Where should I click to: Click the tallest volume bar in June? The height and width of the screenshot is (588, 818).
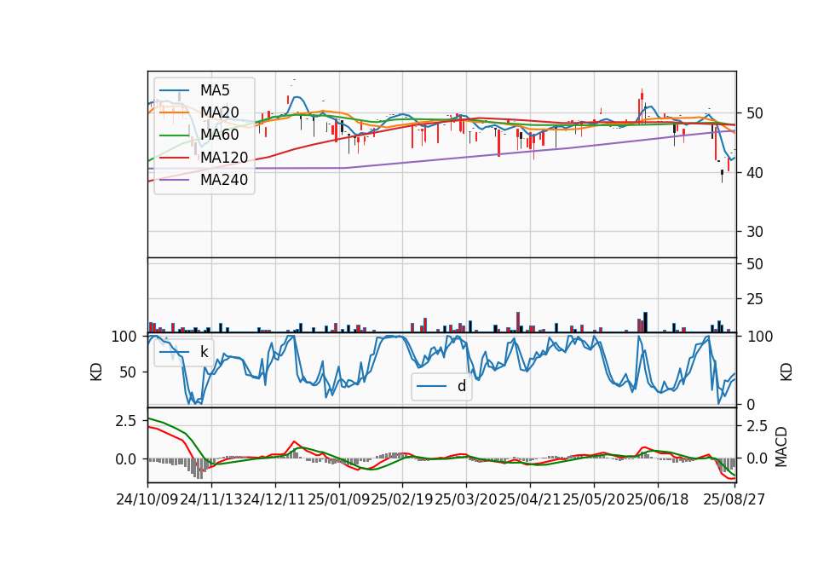646,322
